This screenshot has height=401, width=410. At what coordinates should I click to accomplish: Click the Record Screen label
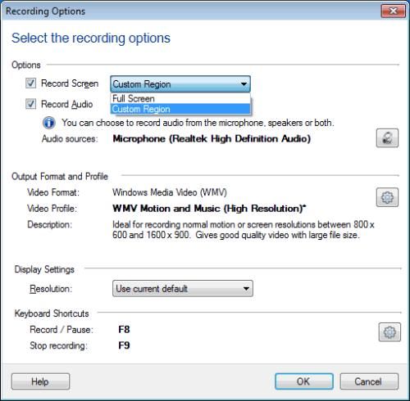[x=70, y=83]
